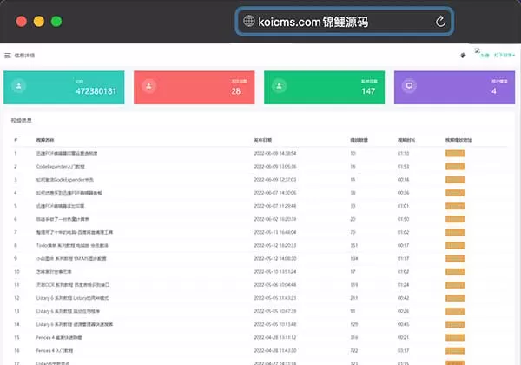The height and width of the screenshot is (365, 521).
Task: Click the Listary 6 title in row 14
Action: (75, 324)
